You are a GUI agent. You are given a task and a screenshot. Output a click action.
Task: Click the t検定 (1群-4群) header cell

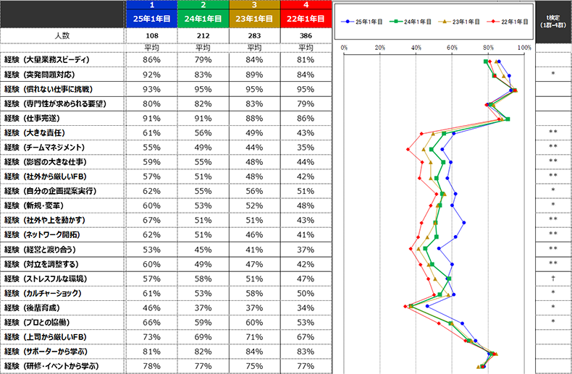point(553,21)
